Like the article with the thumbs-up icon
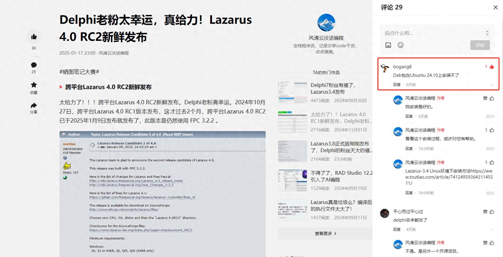503x257 pixels. tap(34, 37)
